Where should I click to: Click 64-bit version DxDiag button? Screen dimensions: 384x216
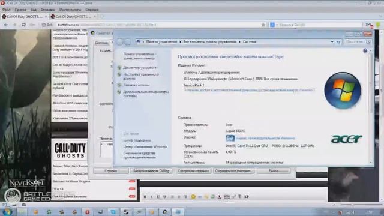[151, 171]
